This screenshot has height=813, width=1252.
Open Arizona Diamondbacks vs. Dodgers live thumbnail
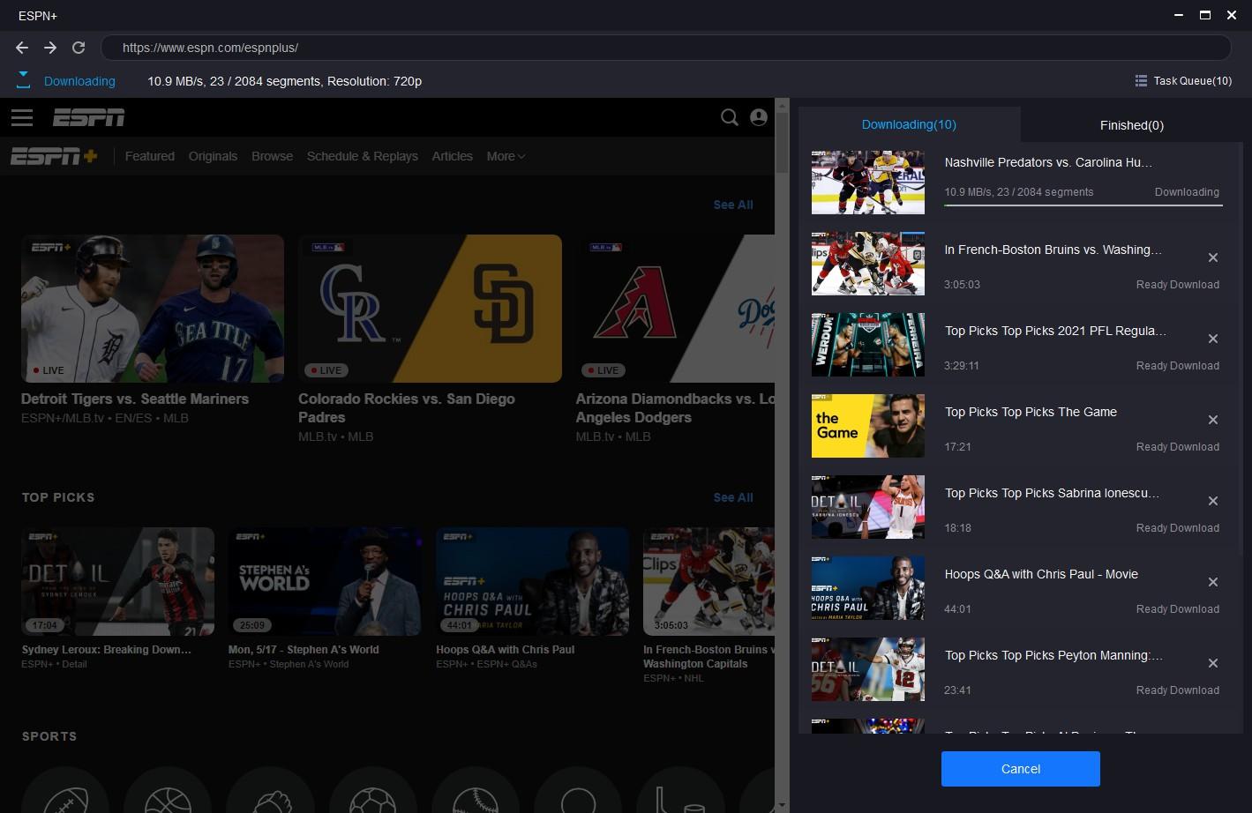pyautogui.click(x=675, y=309)
